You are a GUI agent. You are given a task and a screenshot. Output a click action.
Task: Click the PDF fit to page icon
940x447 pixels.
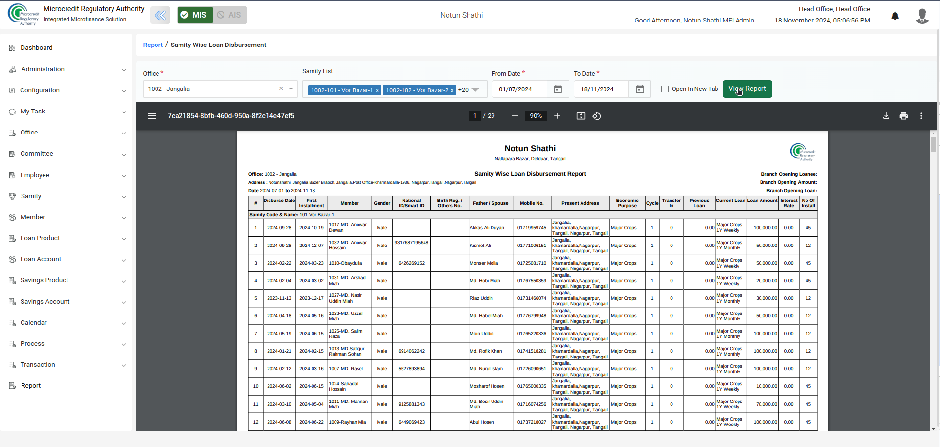[x=581, y=116]
